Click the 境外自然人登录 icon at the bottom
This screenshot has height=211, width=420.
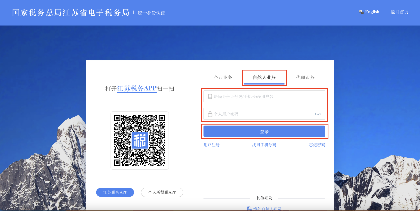click(250, 209)
